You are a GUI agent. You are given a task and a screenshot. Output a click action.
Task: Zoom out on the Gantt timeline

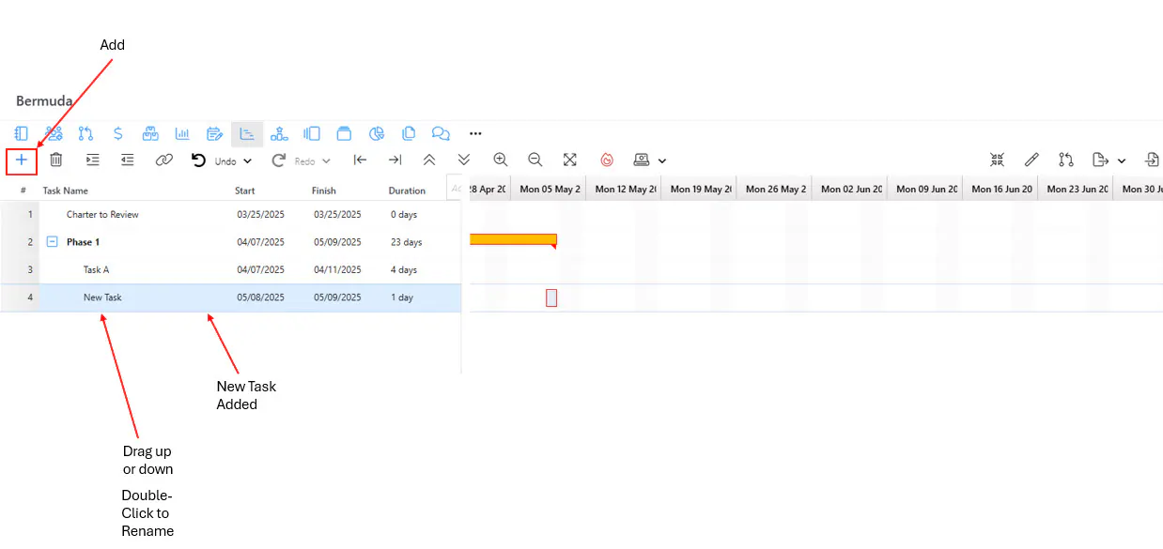535,160
